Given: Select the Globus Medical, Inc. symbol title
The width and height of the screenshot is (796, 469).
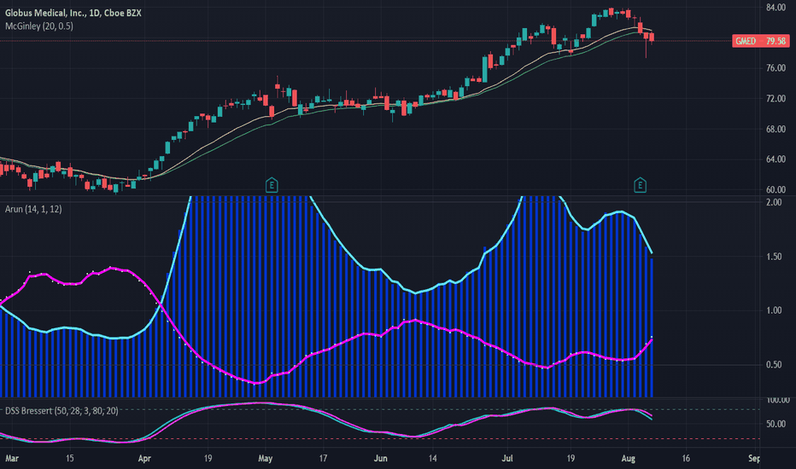Looking at the screenshot, I should (x=73, y=13).
